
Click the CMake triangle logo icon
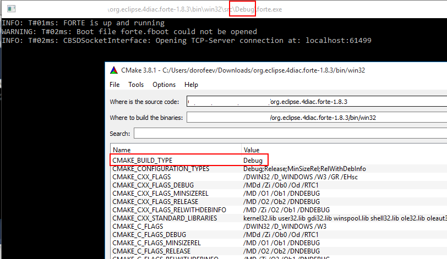(114, 70)
